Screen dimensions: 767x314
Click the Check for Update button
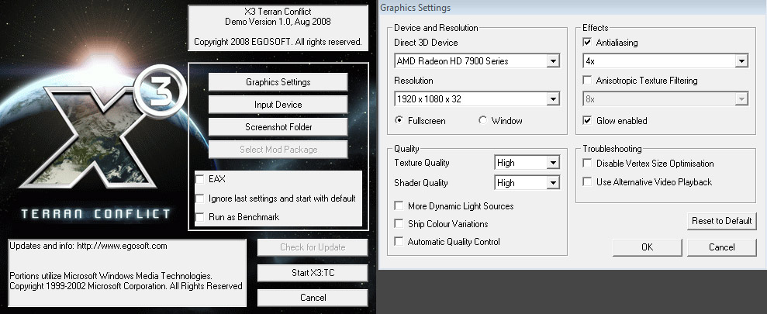(313, 247)
